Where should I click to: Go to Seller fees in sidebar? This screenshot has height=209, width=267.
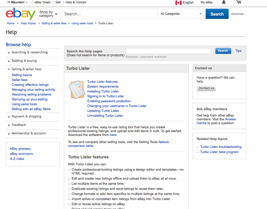click(x=19, y=80)
